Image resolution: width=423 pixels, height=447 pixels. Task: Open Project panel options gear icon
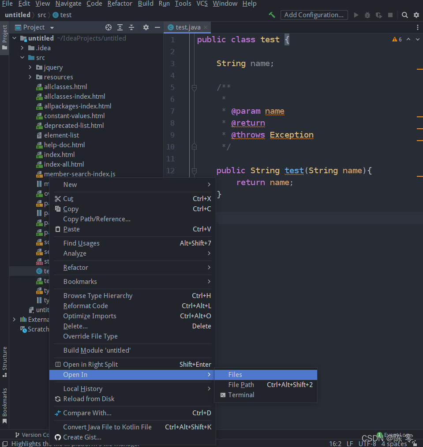[x=146, y=27]
